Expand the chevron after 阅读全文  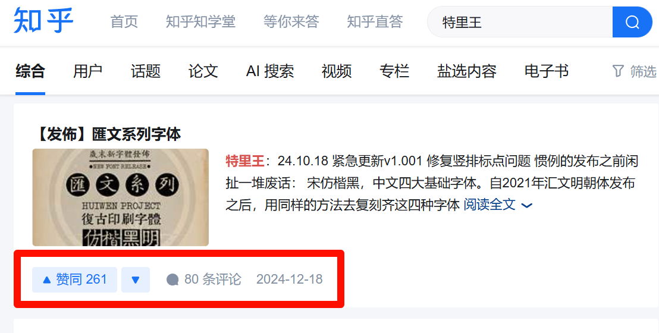click(x=526, y=206)
